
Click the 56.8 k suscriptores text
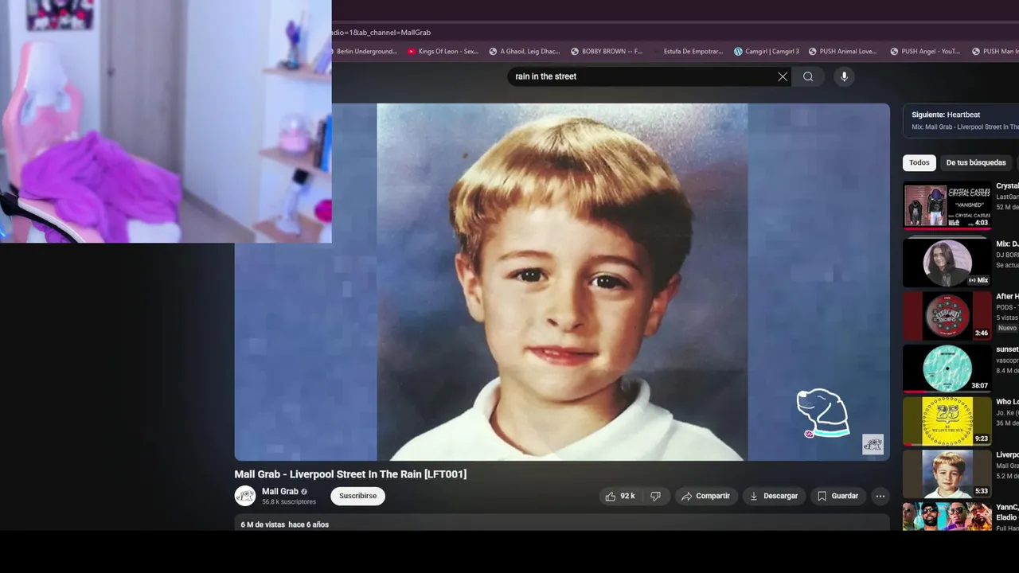pos(289,502)
